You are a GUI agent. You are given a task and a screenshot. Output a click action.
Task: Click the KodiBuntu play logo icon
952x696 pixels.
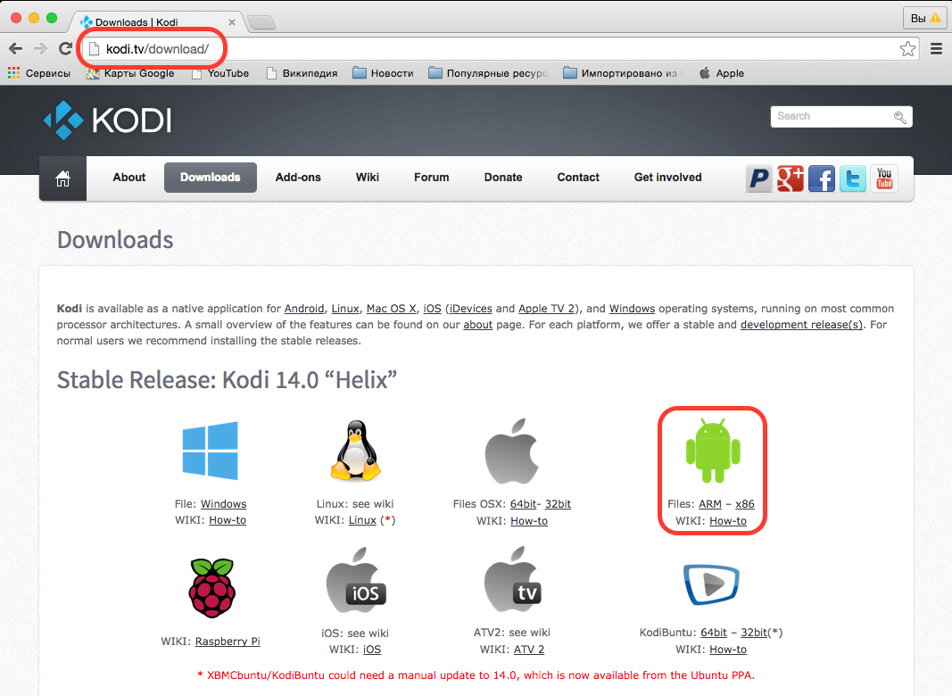point(711,584)
